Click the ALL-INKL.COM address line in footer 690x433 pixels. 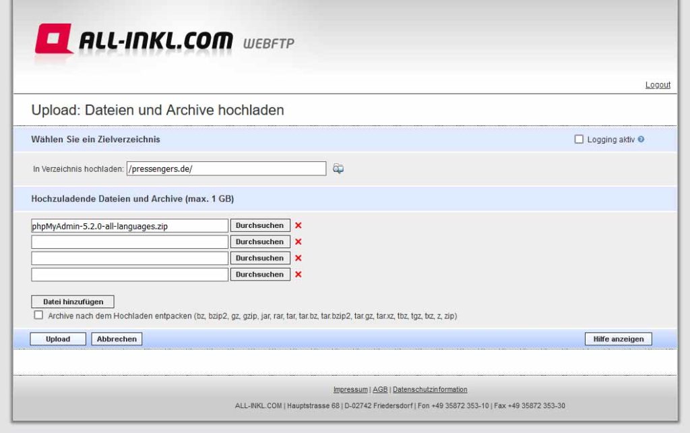point(400,406)
